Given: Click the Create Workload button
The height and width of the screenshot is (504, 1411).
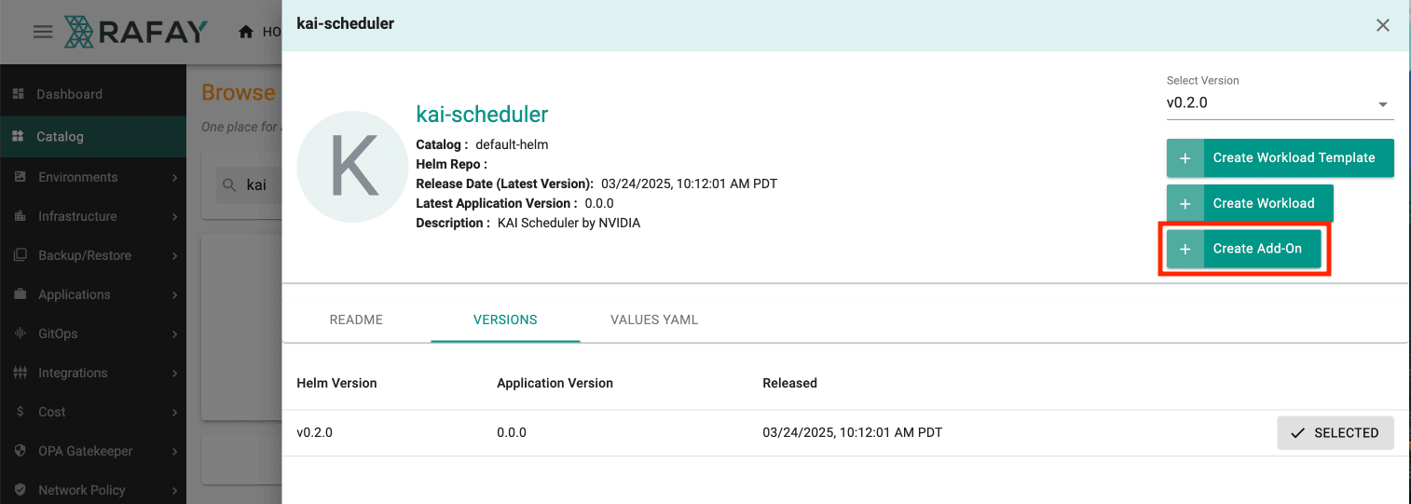Looking at the screenshot, I should click(x=1250, y=203).
